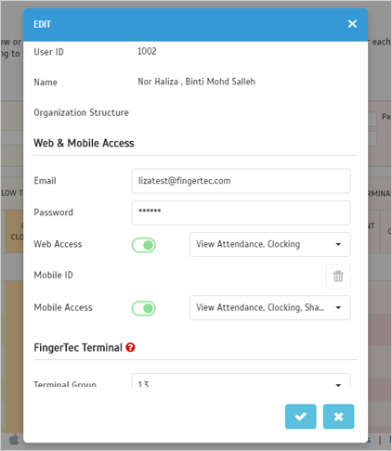Image resolution: width=392 pixels, height=451 pixels.
Task: Confirm changes with the checkmark button
Action: (301, 417)
